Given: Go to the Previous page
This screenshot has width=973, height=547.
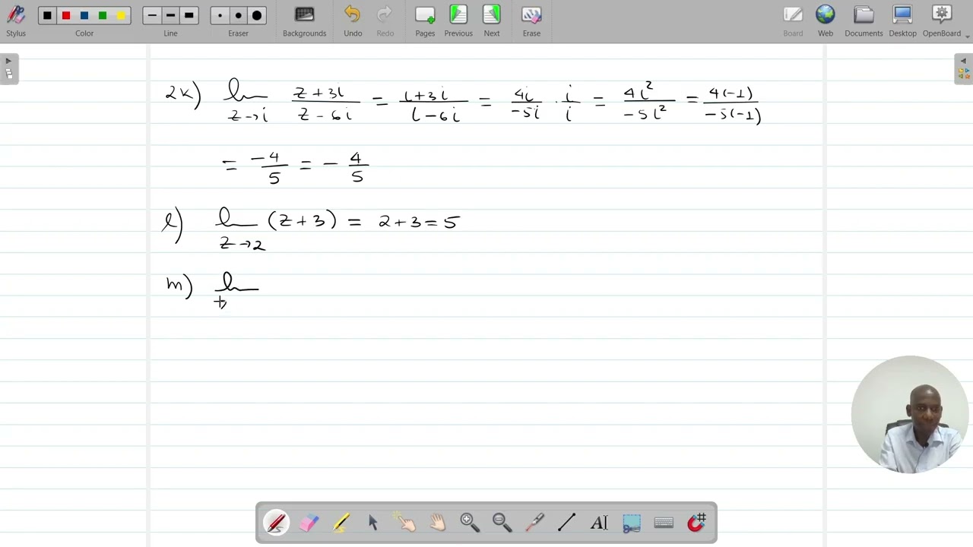Looking at the screenshot, I should pyautogui.click(x=458, y=21).
